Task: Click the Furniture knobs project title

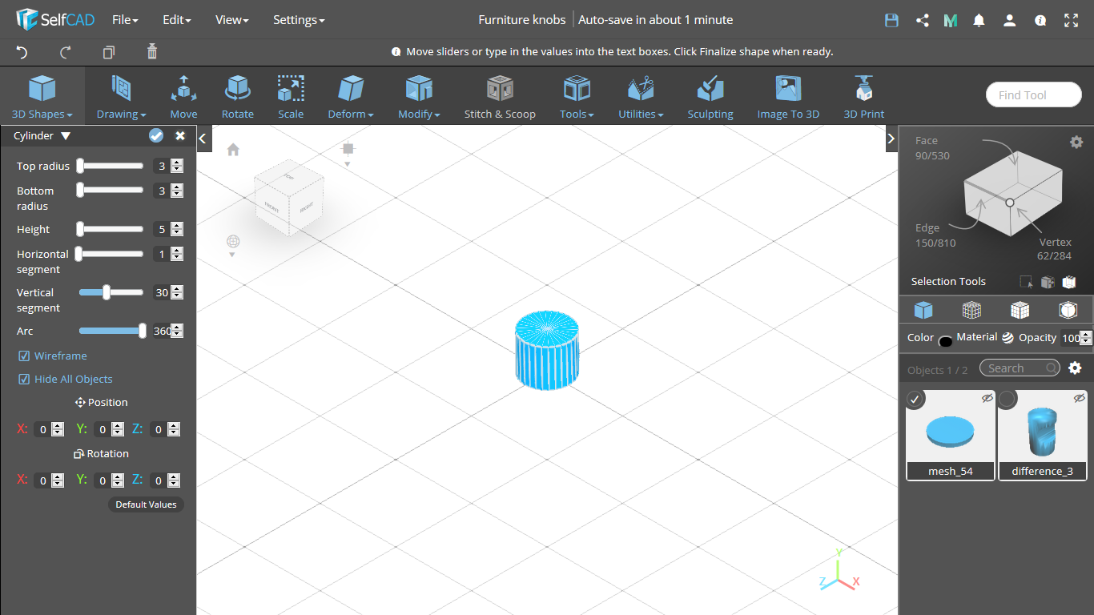Action: click(x=521, y=20)
